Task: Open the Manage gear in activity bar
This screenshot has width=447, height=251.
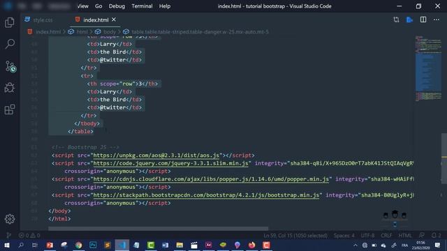Action: [x=10, y=219]
